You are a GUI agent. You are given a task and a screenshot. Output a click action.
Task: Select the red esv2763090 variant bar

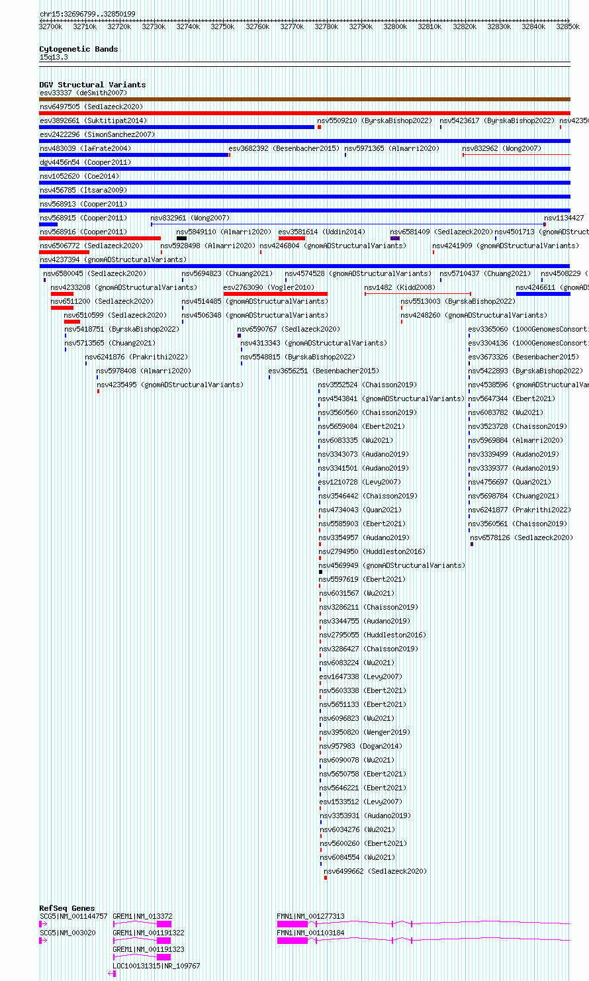pos(275,294)
